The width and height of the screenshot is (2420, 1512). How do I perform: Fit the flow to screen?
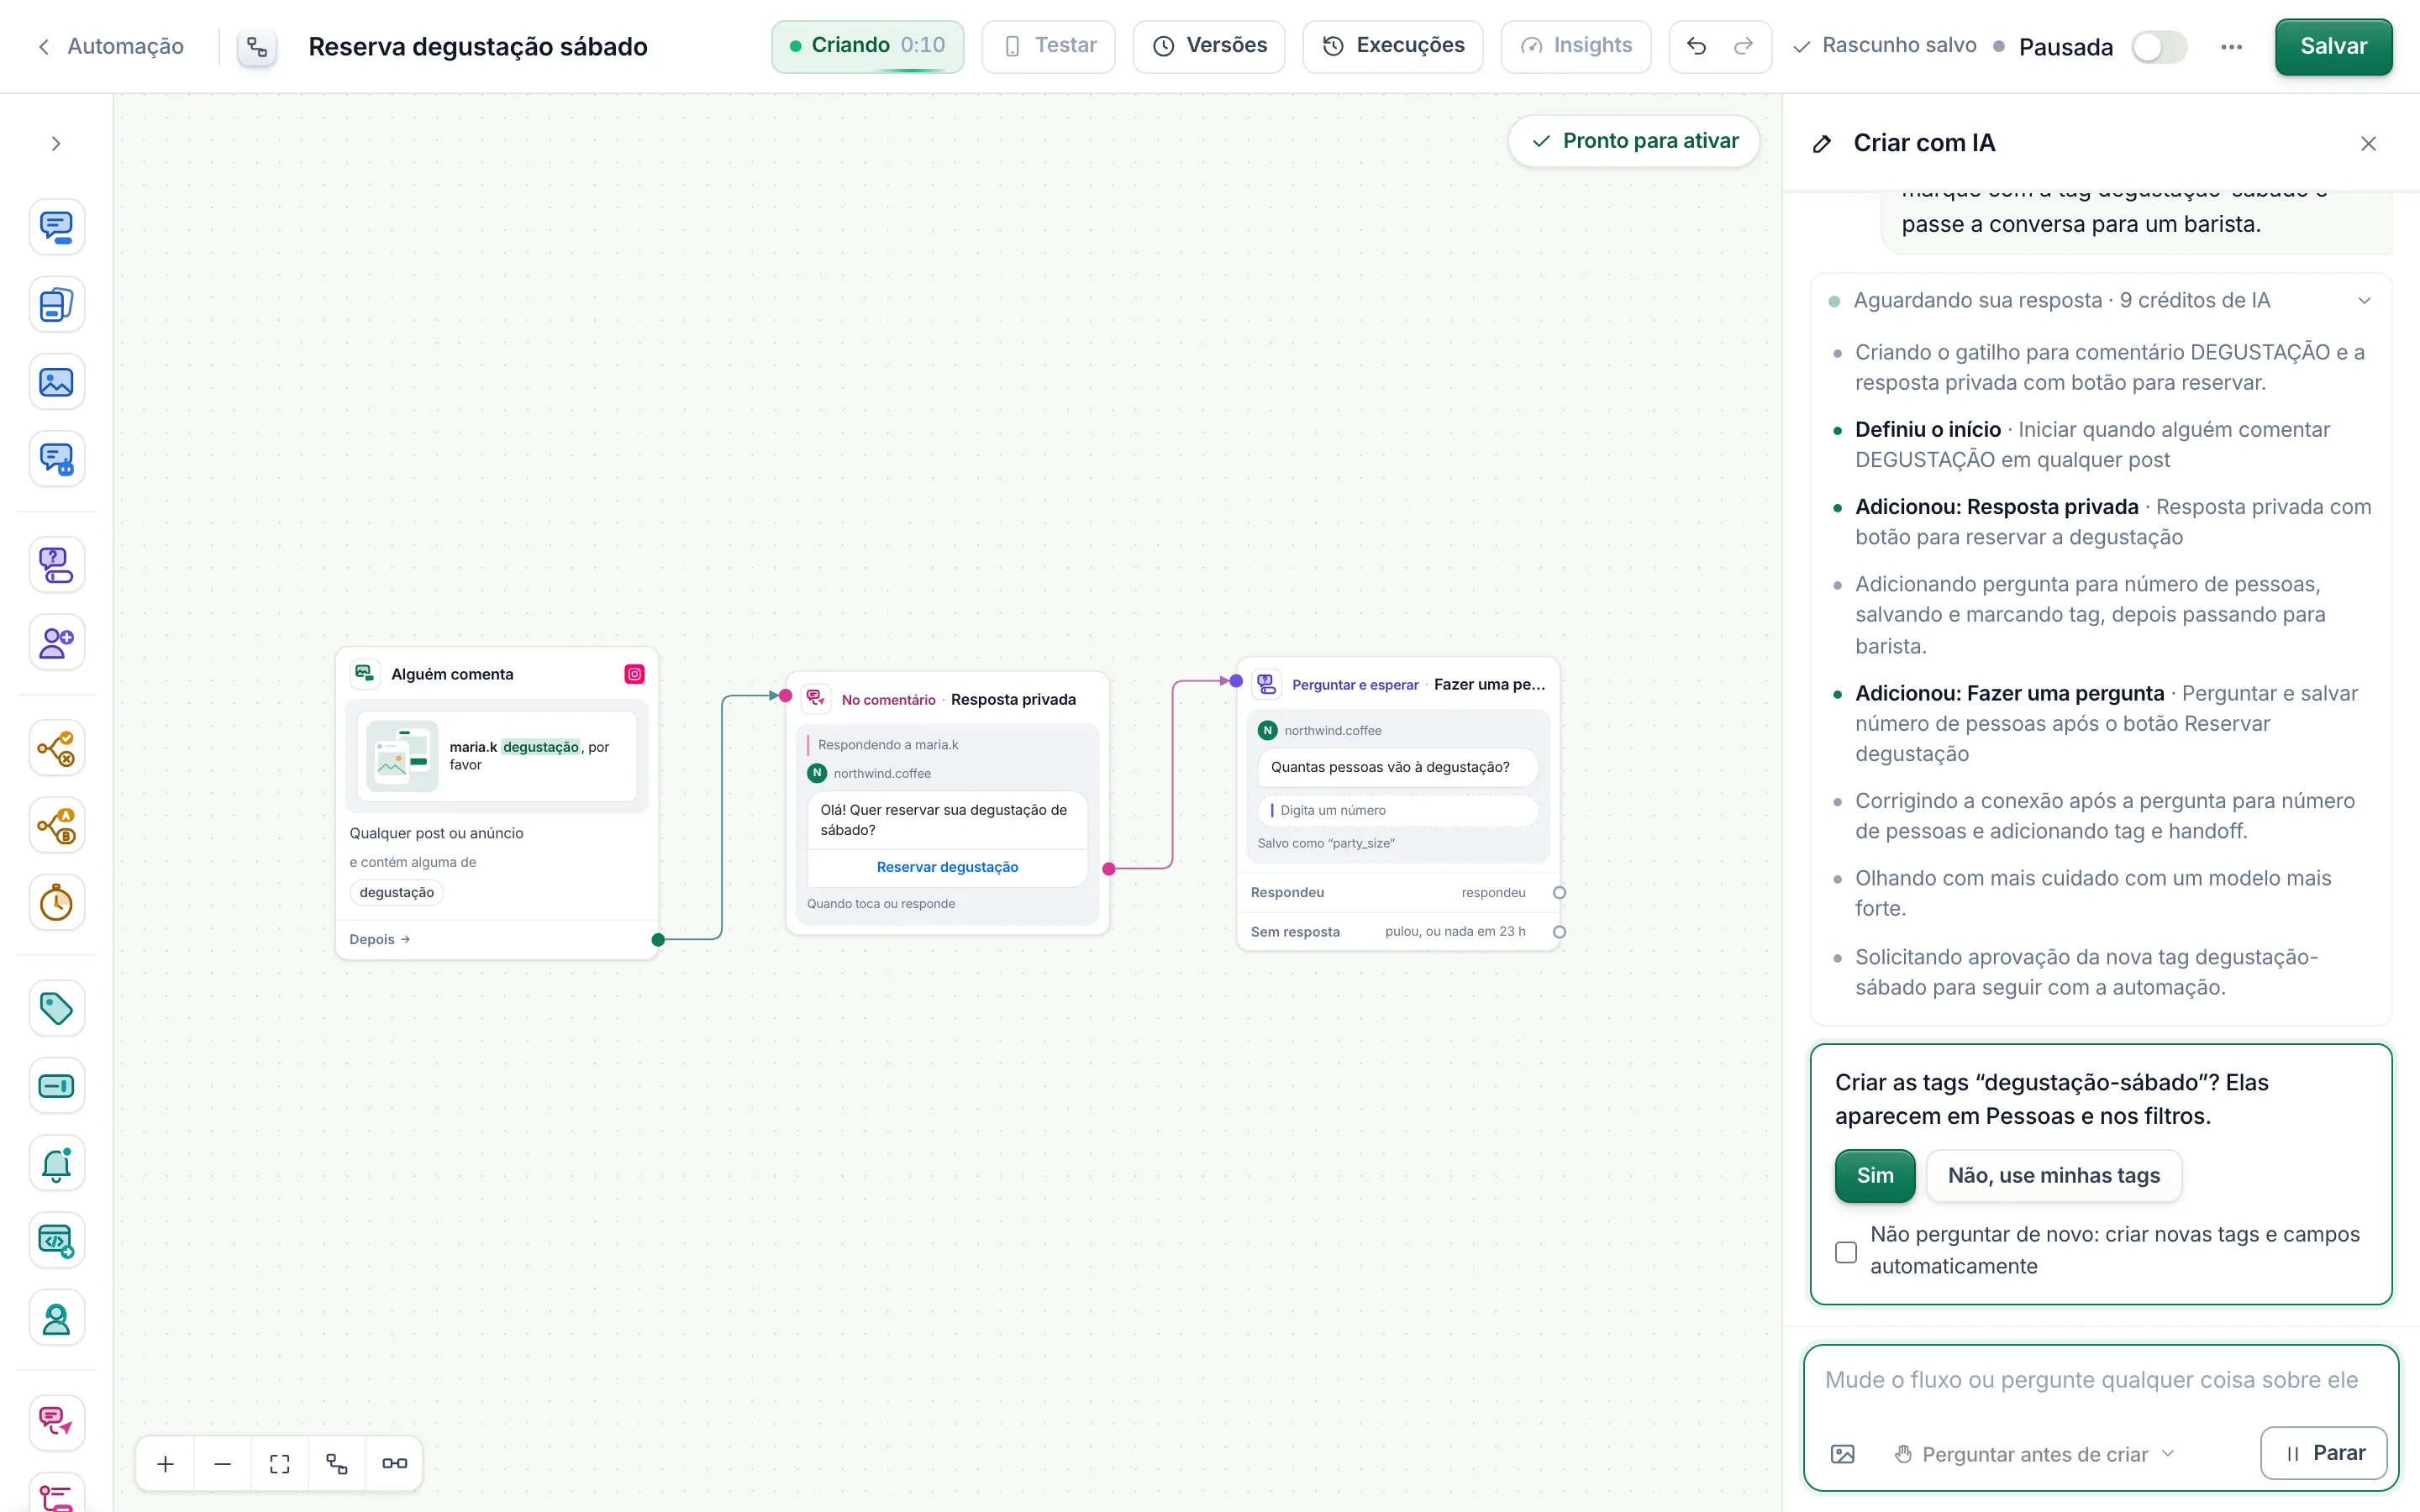click(280, 1464)
